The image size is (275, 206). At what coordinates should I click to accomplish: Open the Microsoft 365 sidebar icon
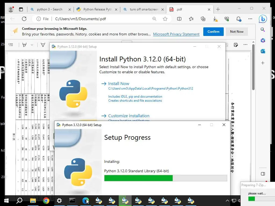263,41
